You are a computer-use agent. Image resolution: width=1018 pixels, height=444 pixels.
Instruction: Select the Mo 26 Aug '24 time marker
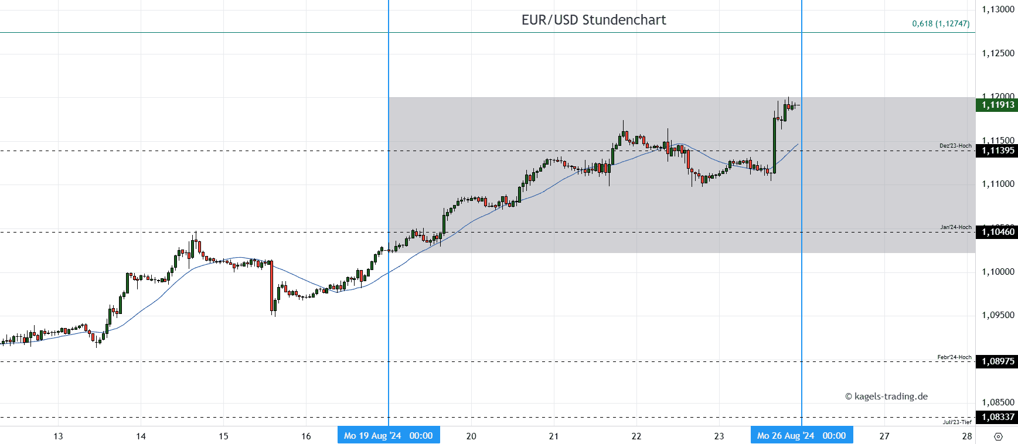(x=802, y=435)
